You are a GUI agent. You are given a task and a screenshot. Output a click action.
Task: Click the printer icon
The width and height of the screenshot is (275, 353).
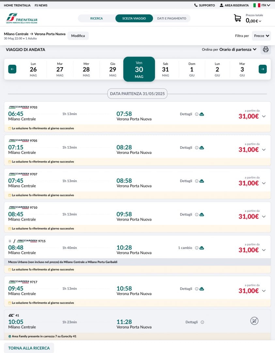coord(266,49)
